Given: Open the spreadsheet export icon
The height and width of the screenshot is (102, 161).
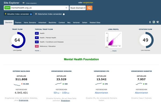Looking at the screenshot, I should pos(154,22).
